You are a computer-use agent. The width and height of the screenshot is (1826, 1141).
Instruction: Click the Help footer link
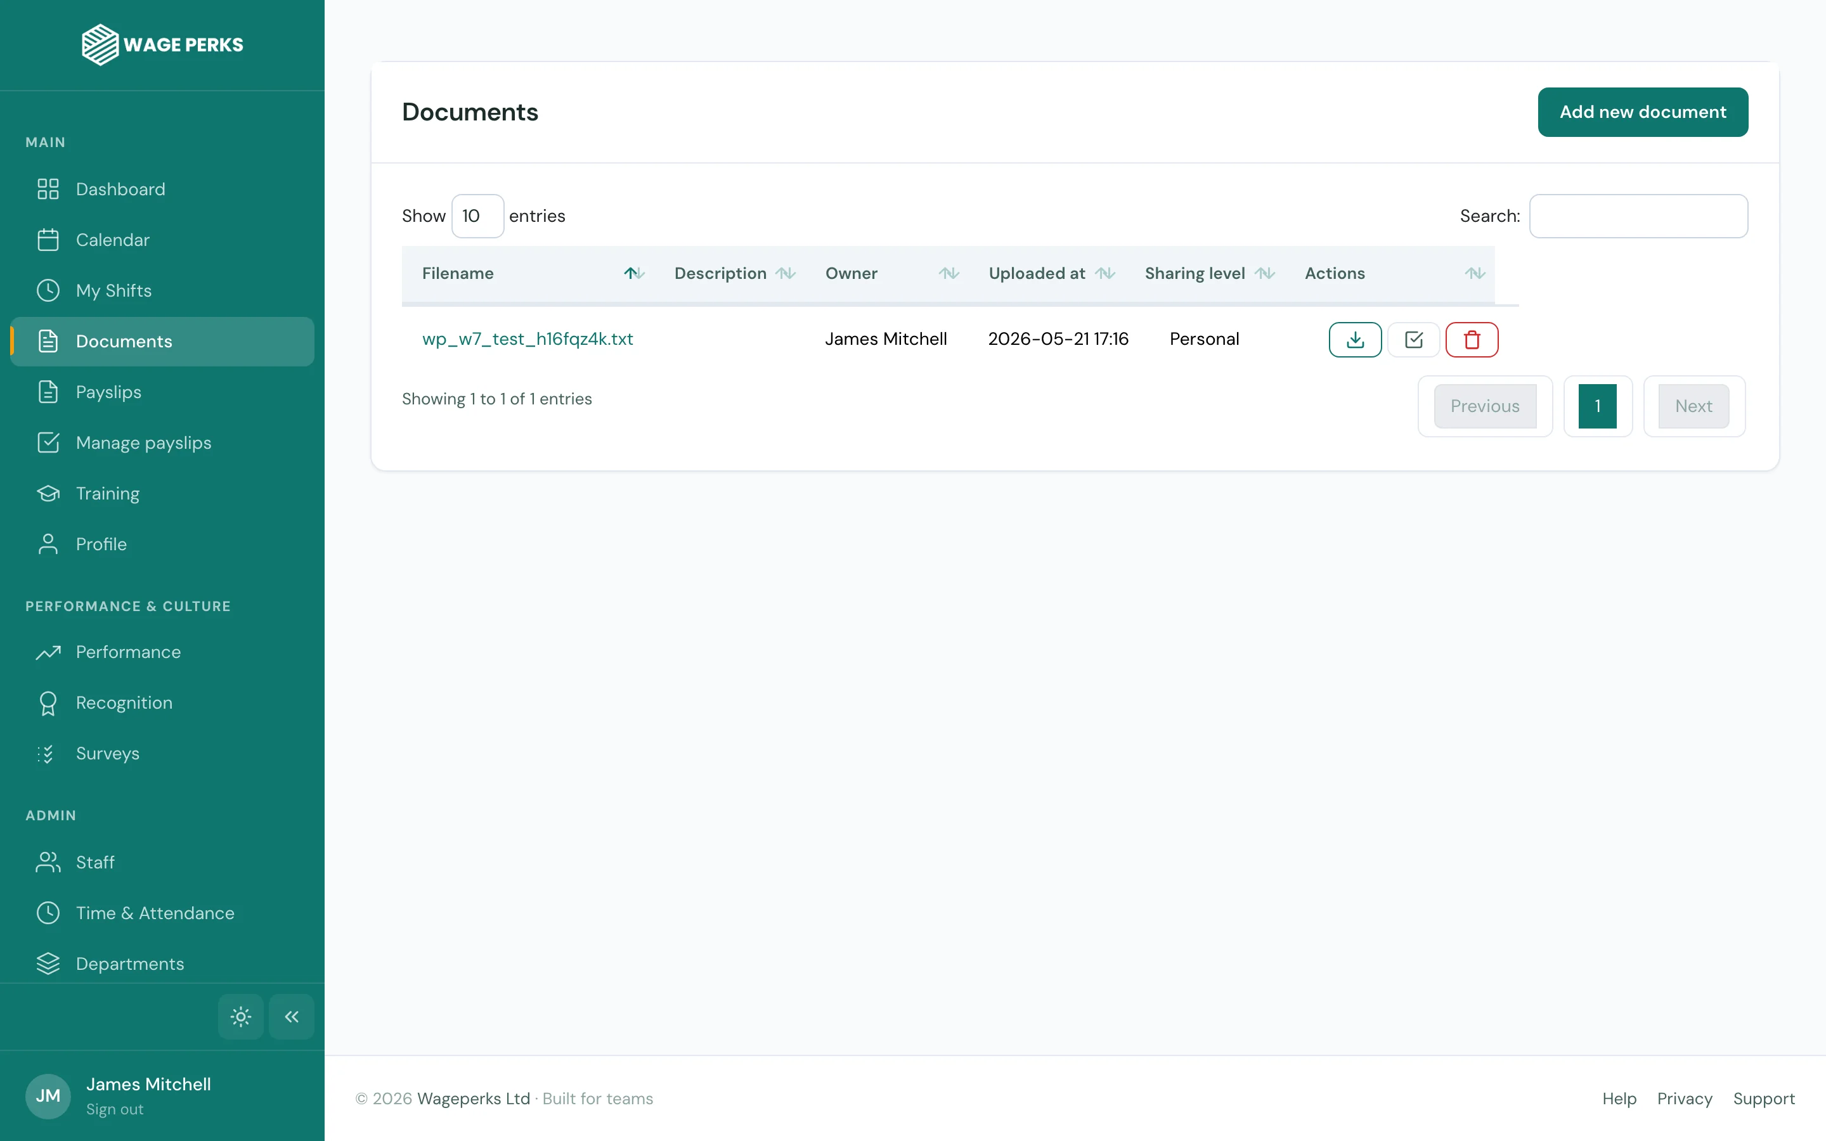click(1619, 1098)
